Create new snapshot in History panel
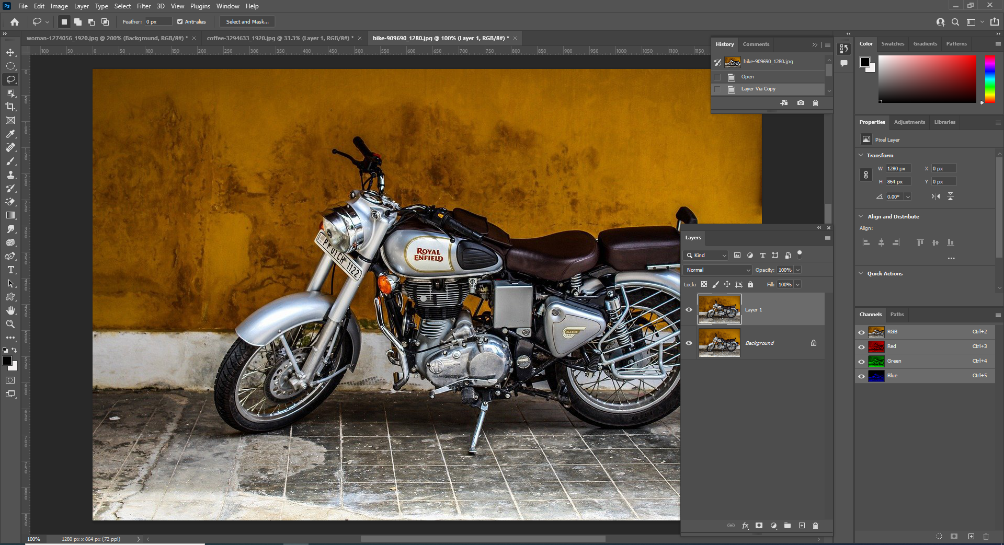The height and width of the screenshot is (545, 1004). click(801, 103)
